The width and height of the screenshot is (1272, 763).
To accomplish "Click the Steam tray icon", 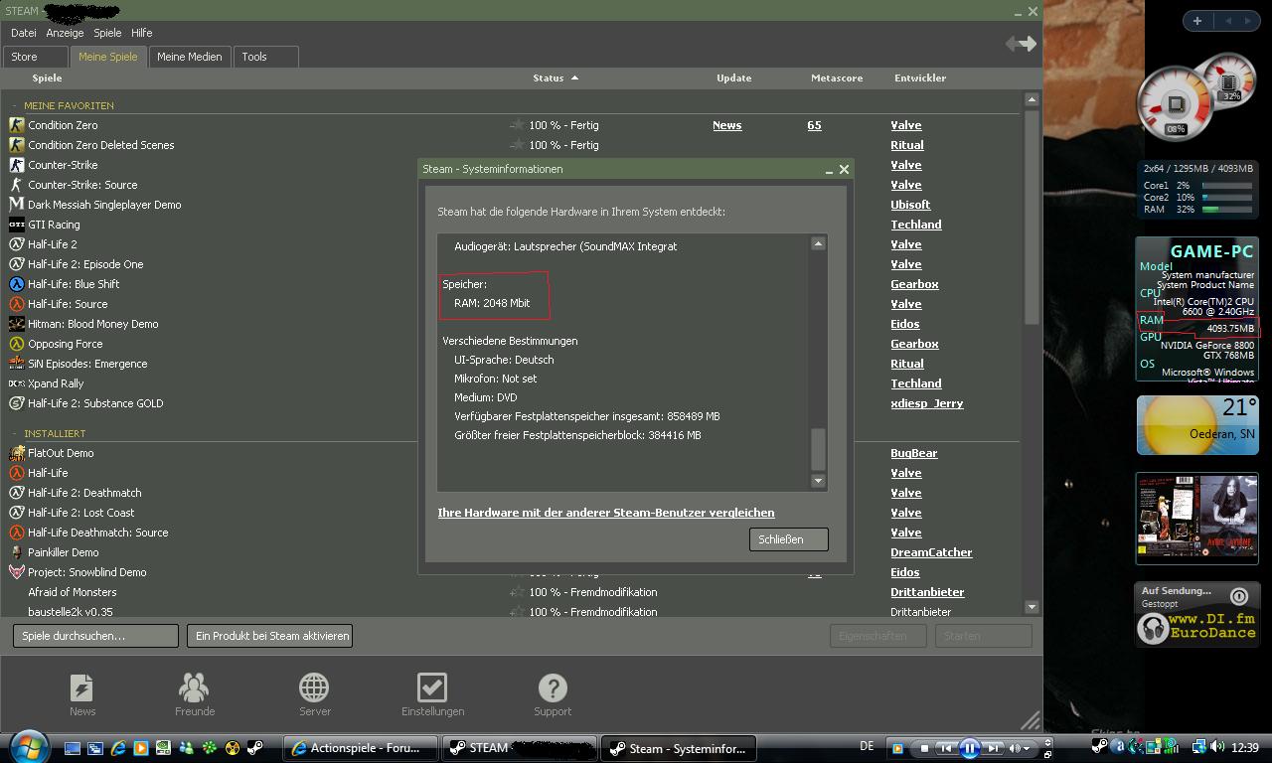I will pyautogui.click(x=1100, y=747).
